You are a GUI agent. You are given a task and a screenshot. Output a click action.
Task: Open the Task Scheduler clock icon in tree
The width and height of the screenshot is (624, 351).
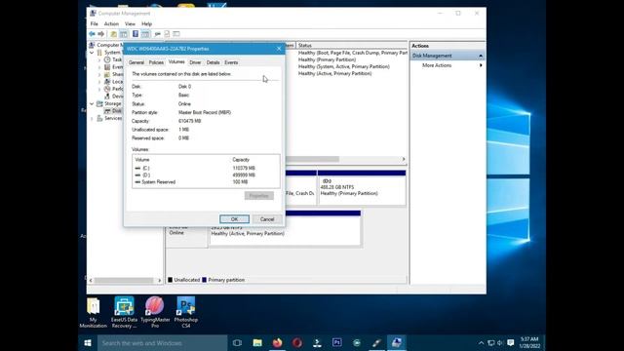pos(107,59)
